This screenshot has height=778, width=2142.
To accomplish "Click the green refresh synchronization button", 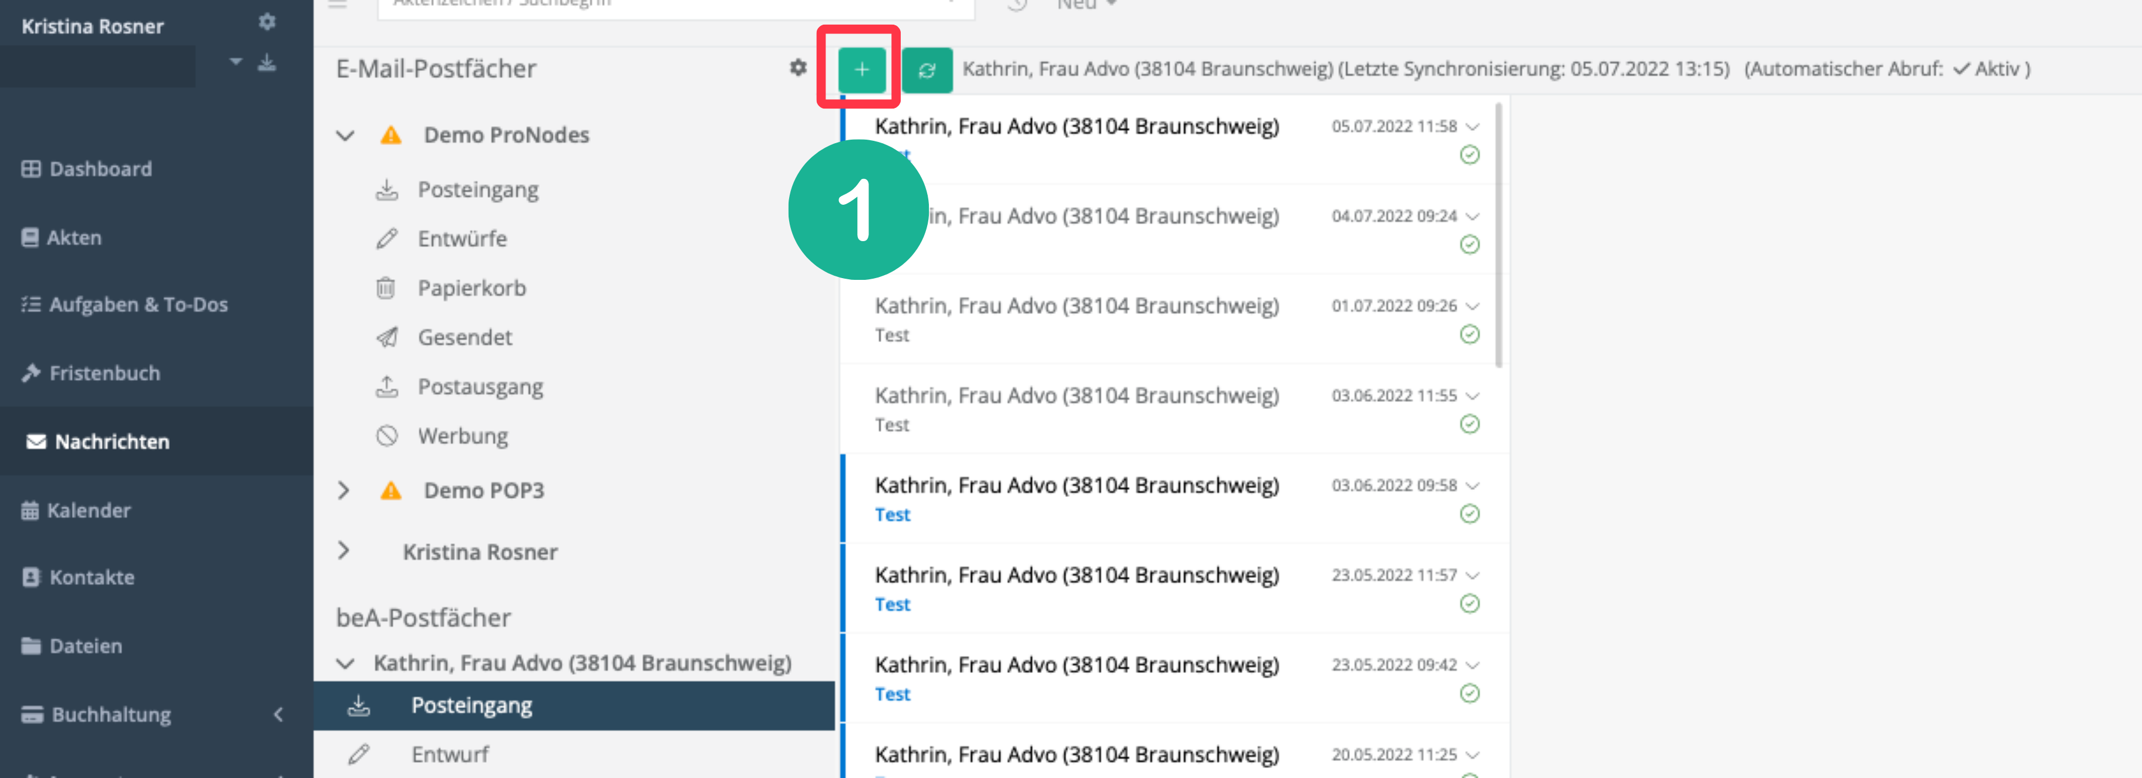I will pyautogui.click(x=927, y=70).
